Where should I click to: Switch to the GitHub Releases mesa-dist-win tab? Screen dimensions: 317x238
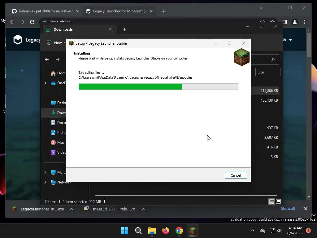46,11
